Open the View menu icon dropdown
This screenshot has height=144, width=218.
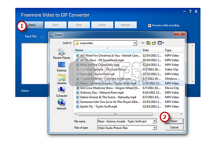[x=161, y=43]
